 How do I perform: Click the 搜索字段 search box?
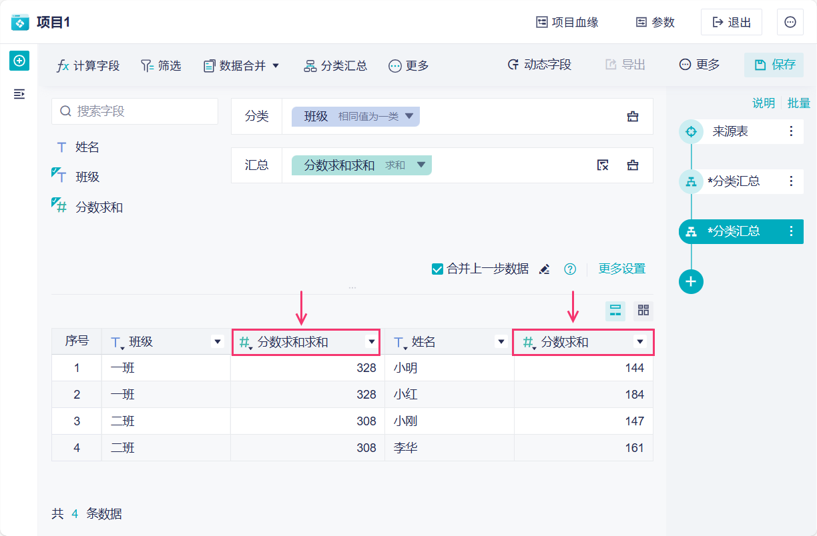[x=135, y=111]
